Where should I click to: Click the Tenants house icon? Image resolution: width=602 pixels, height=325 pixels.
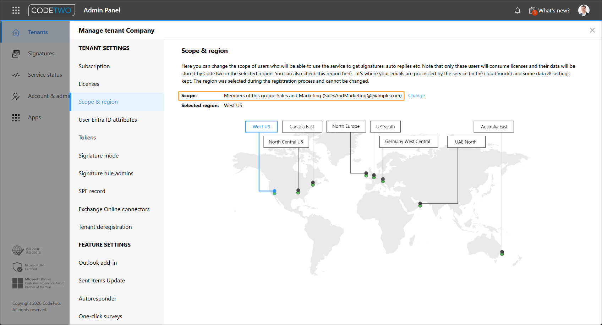pos(16,33)
